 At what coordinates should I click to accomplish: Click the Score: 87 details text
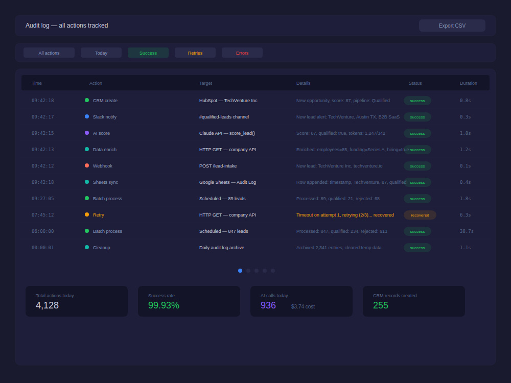coord(340,133)
